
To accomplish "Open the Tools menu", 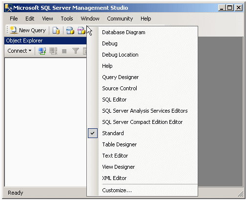I will tap(67, 19).
